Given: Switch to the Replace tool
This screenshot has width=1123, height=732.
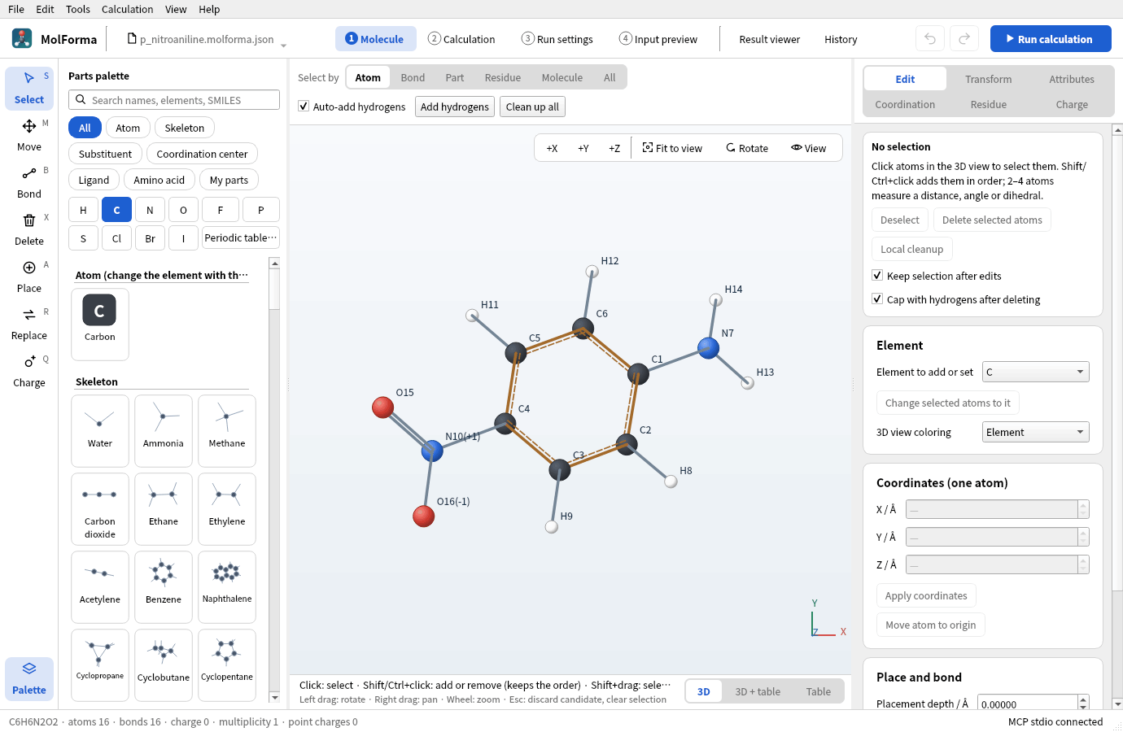Looking at the screenshot, I should coord(29,324).
